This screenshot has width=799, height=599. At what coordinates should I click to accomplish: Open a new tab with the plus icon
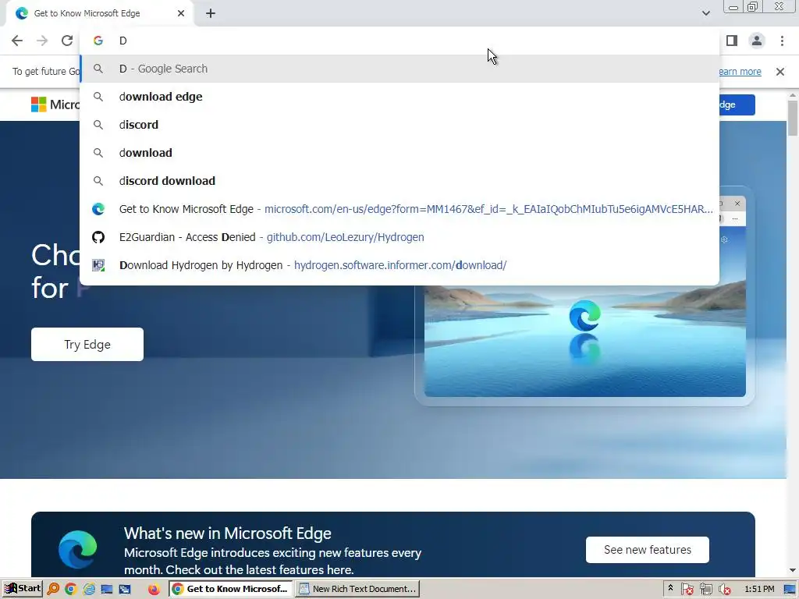[211, 13]
